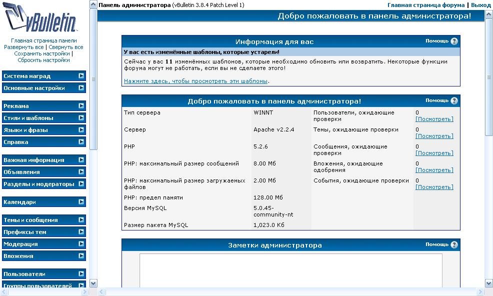
Task: View posts awaiting moderation via Посмотреть
Action: (434, 153)
